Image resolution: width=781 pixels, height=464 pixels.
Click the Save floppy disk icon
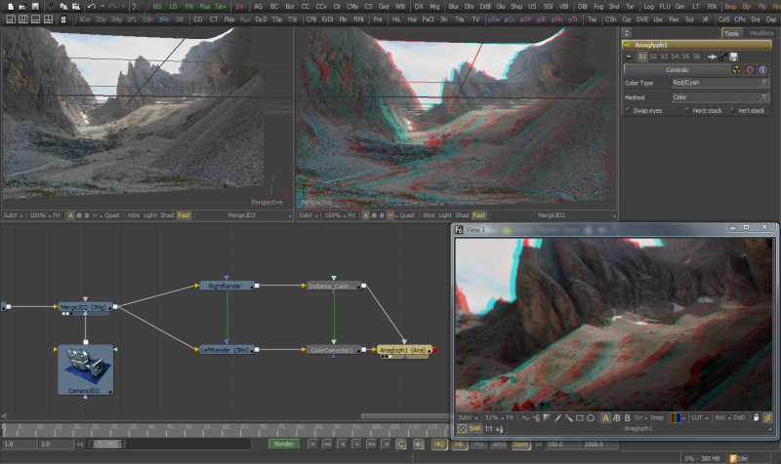(35, 7)
